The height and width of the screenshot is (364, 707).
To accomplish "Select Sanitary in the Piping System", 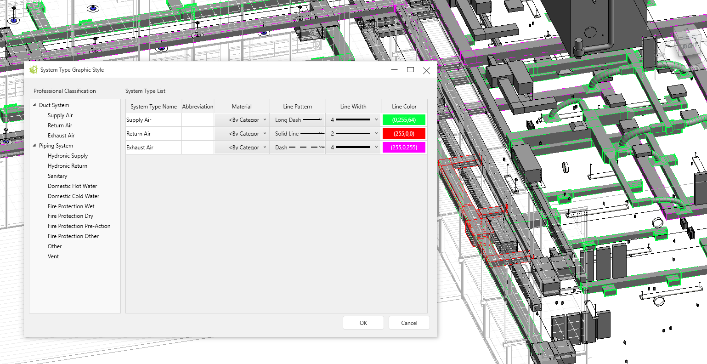I will coord(57,176).
